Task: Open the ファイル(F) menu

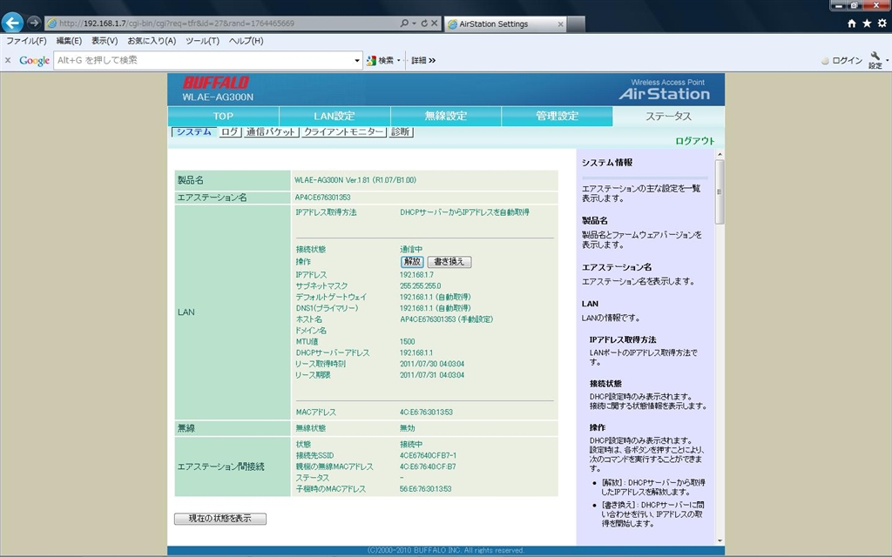Action: click(26, 41)
